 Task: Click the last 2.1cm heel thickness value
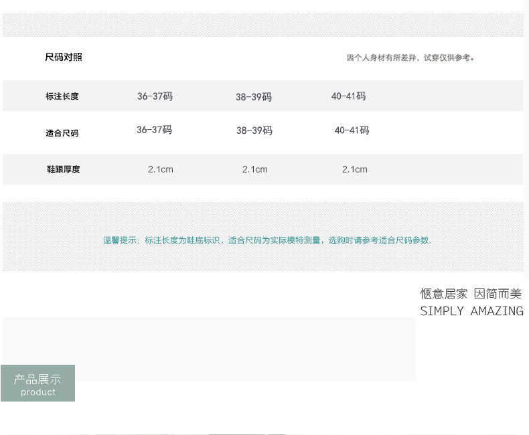click(355, 169)
